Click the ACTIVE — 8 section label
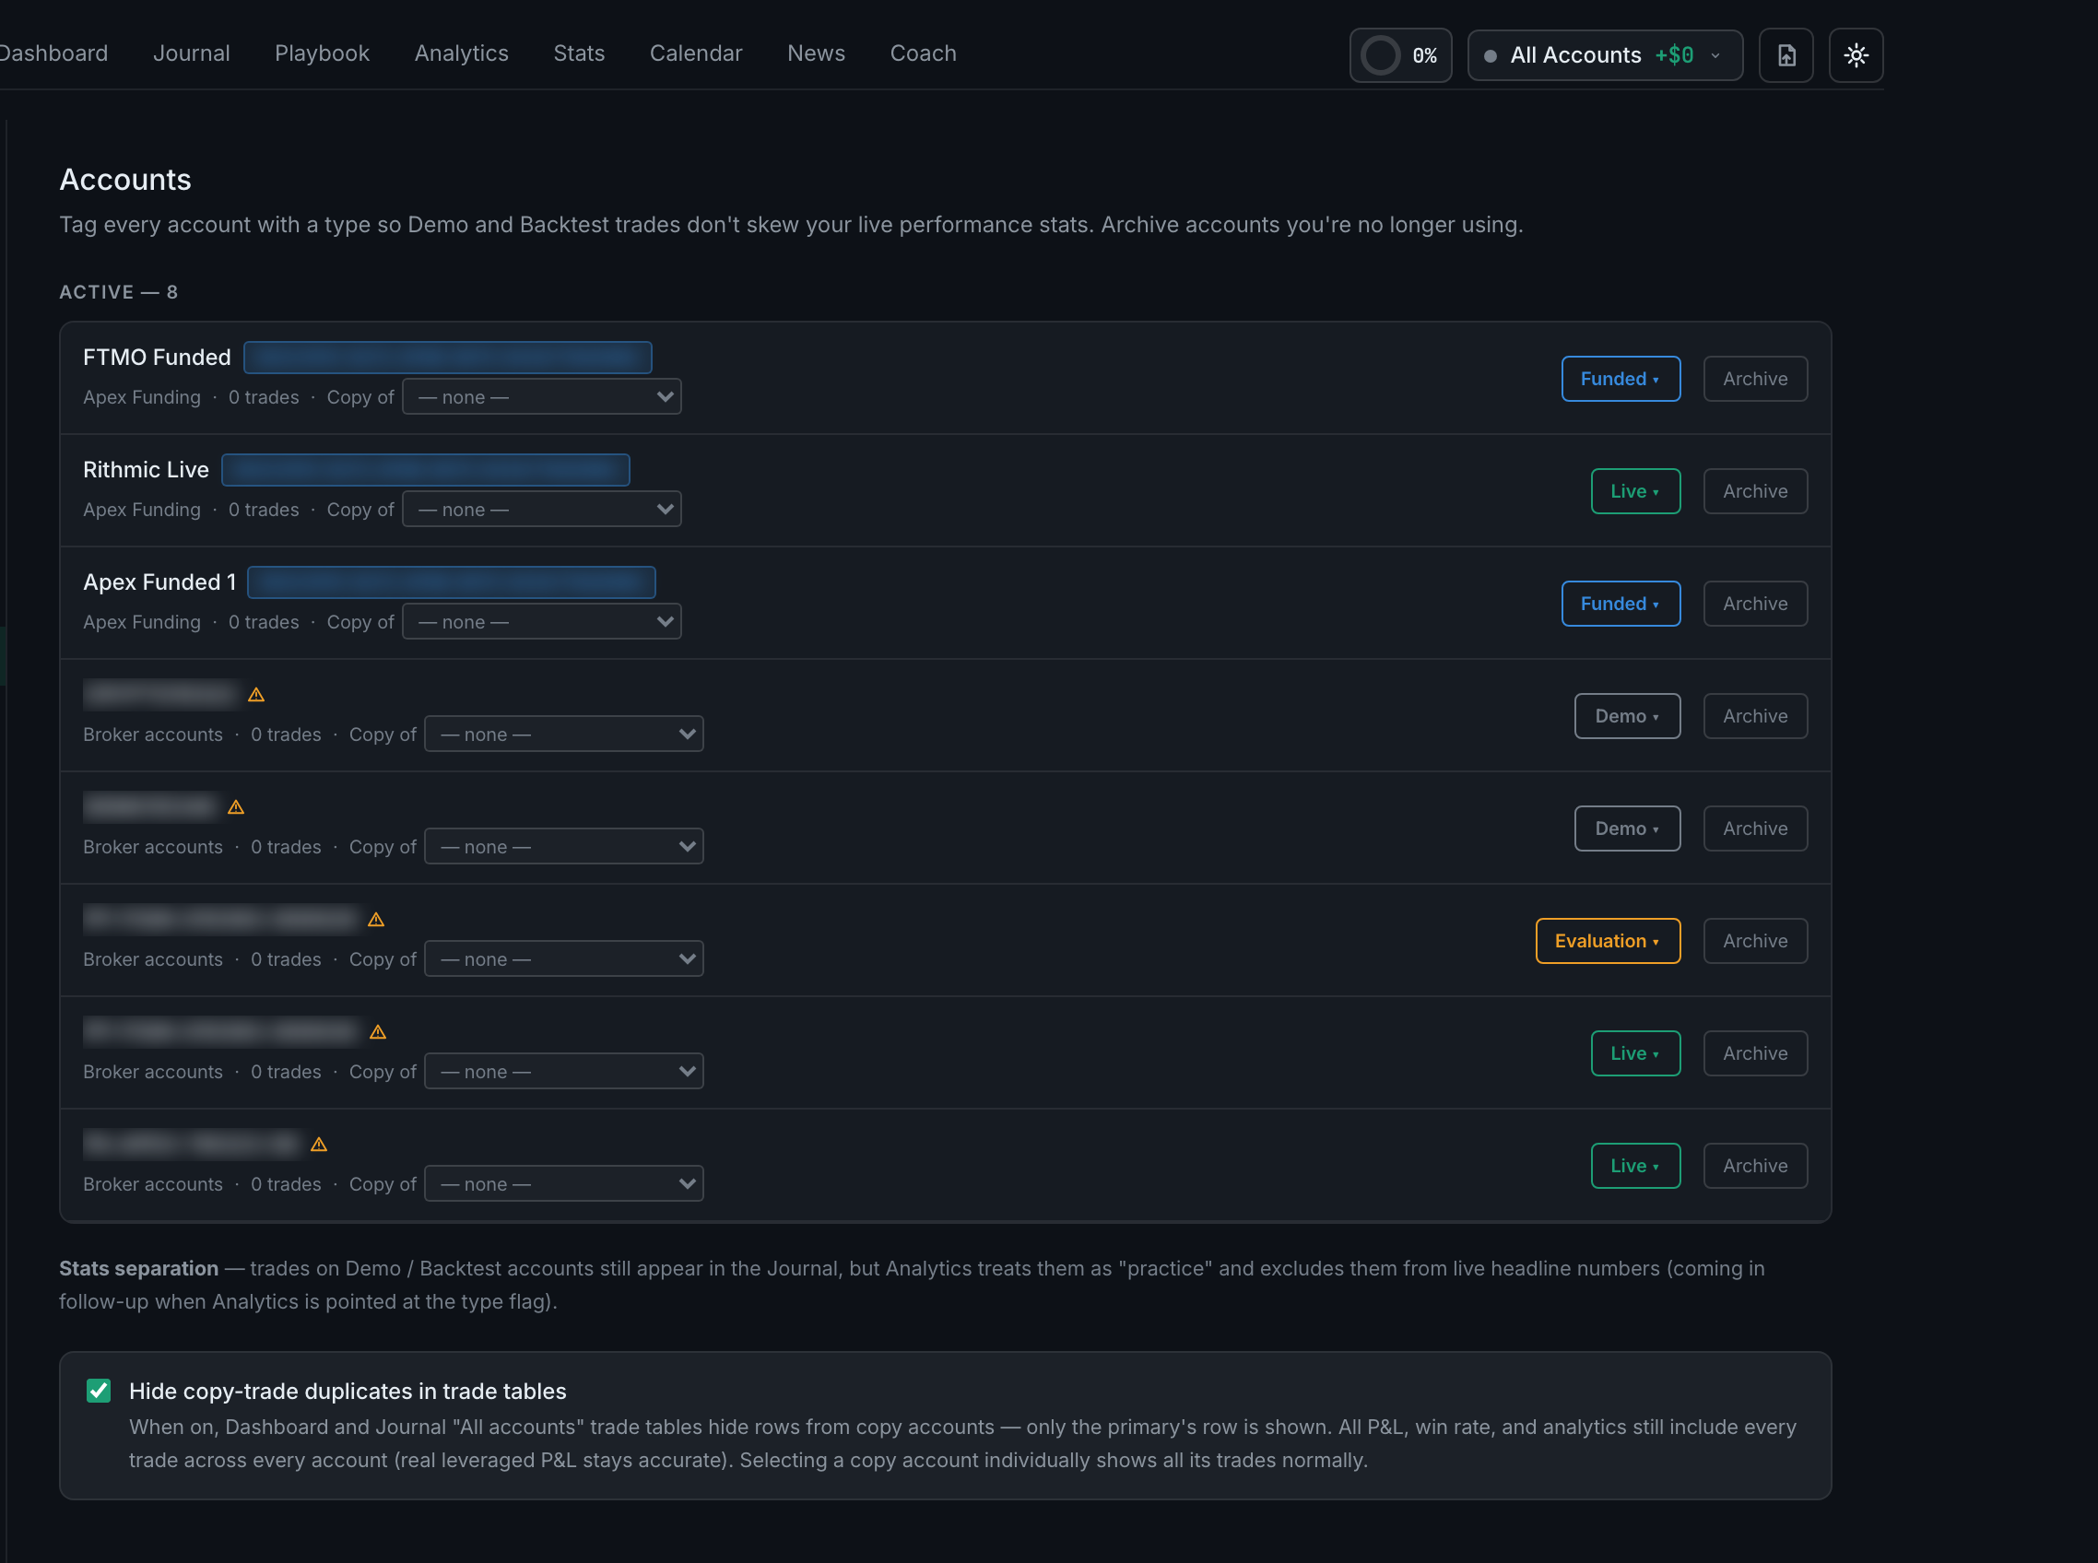Screen dimensions: 2098x1563 [x=118, y=292]
